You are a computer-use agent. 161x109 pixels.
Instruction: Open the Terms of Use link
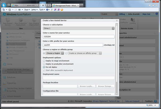pos(114,101)
